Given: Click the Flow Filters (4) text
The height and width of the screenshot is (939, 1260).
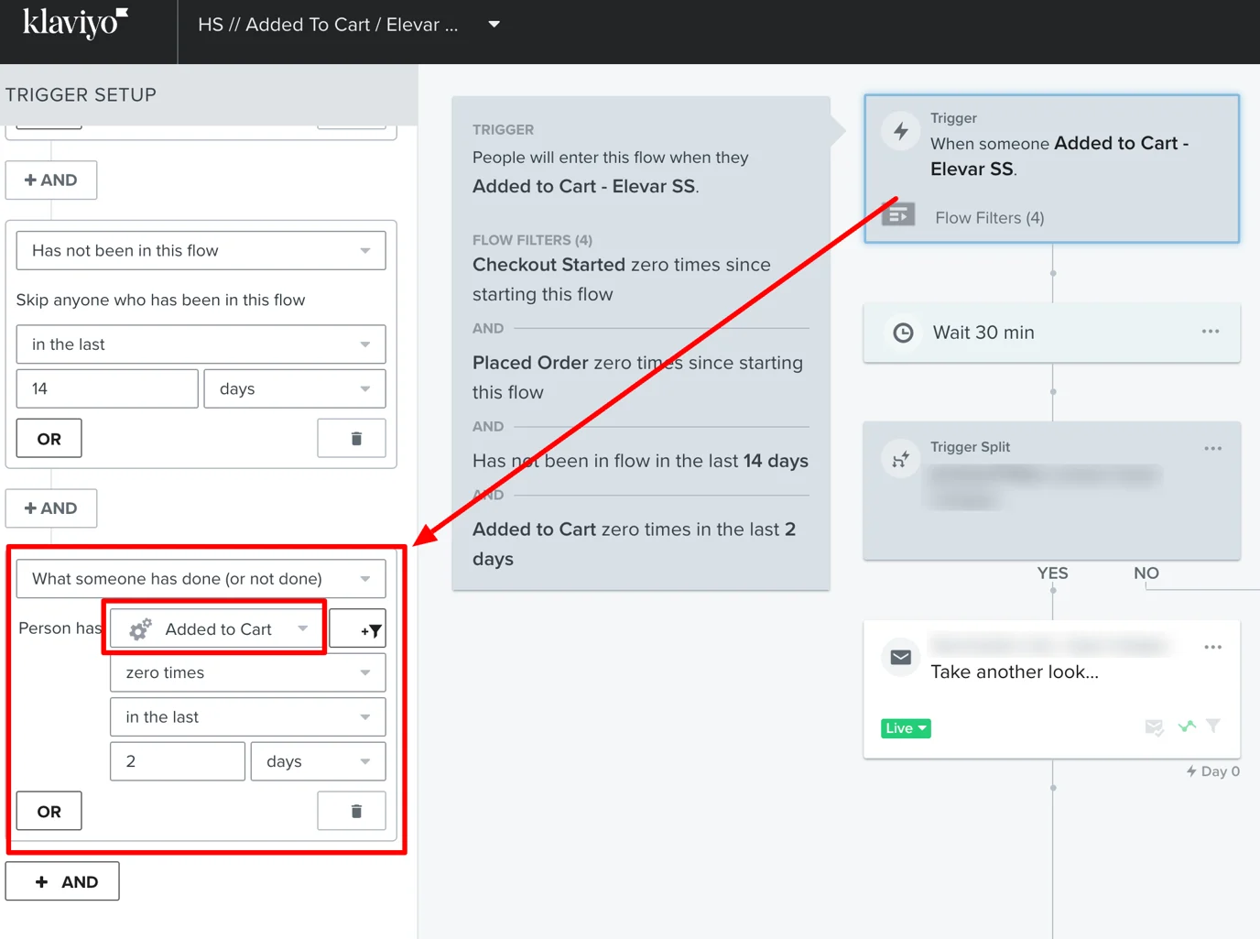Looking at the screenshot, I should pos(989,218).
